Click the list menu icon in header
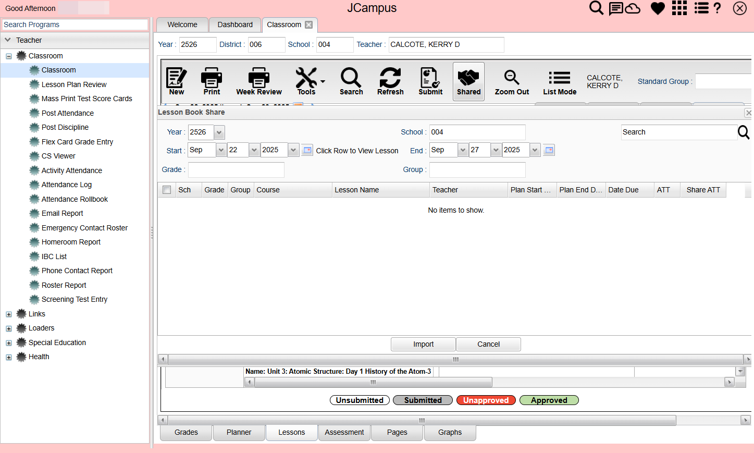 click(701, 8)
